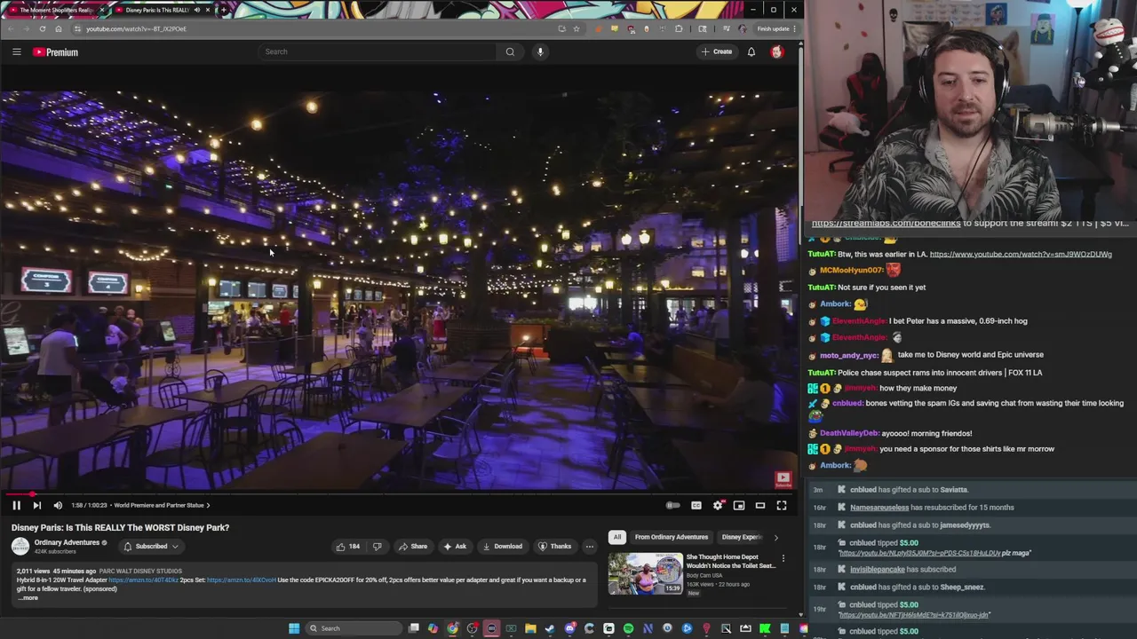Mute the video player volume
1137x639 pixels.
pyautogui.click(x=58, y=505)
